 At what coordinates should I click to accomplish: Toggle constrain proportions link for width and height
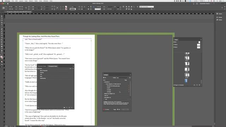[x=26, y=8]
